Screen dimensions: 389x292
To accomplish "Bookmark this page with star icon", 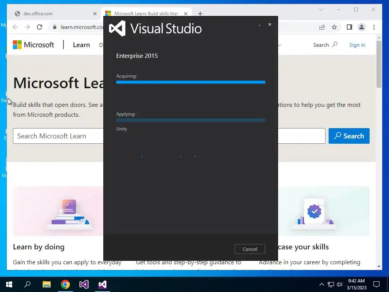I will (x=334, y=27).
